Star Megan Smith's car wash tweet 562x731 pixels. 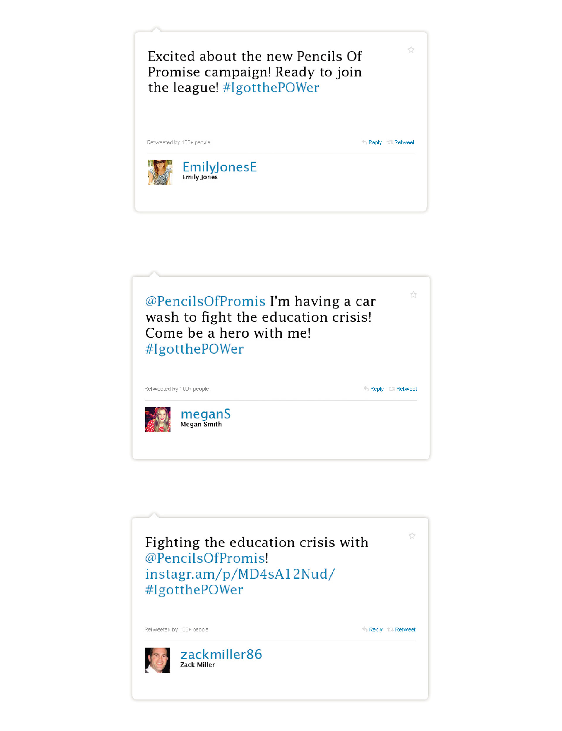click(x=413, y=294)
